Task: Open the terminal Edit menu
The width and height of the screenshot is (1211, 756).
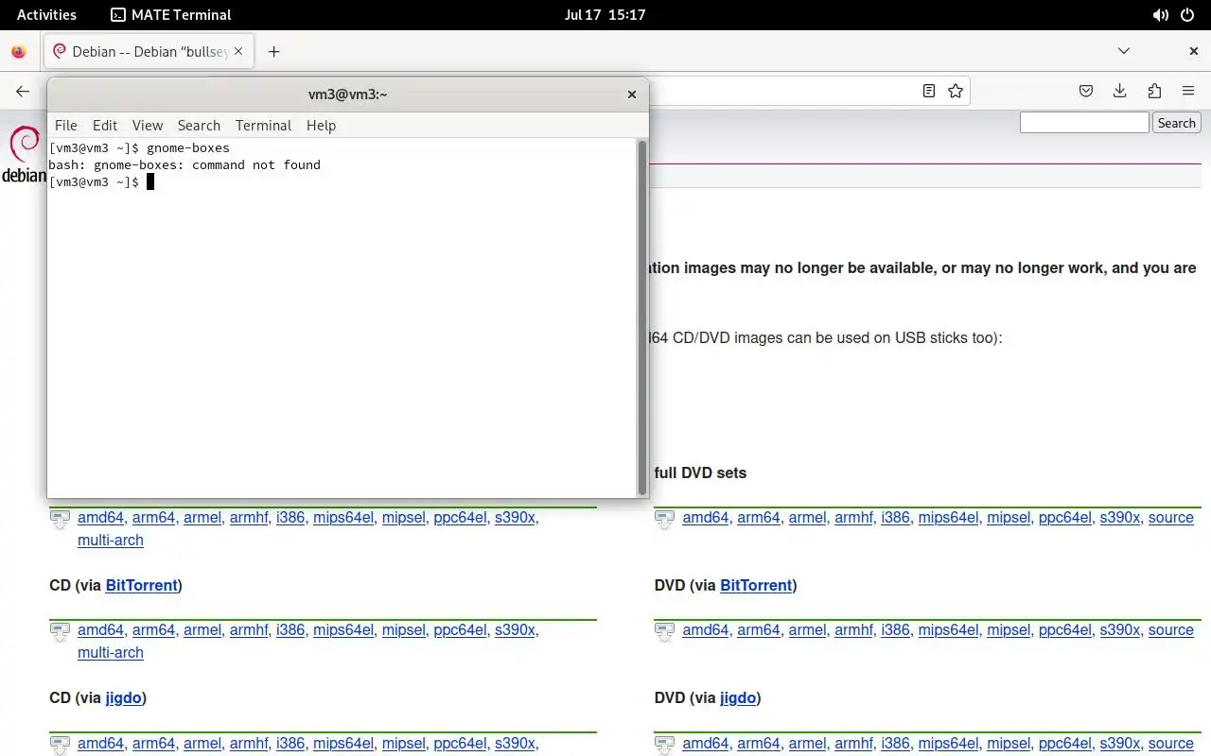Action: 105,125
